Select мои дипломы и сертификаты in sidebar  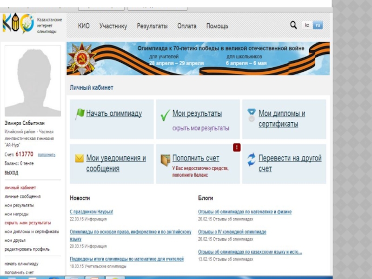click(32, 232)
